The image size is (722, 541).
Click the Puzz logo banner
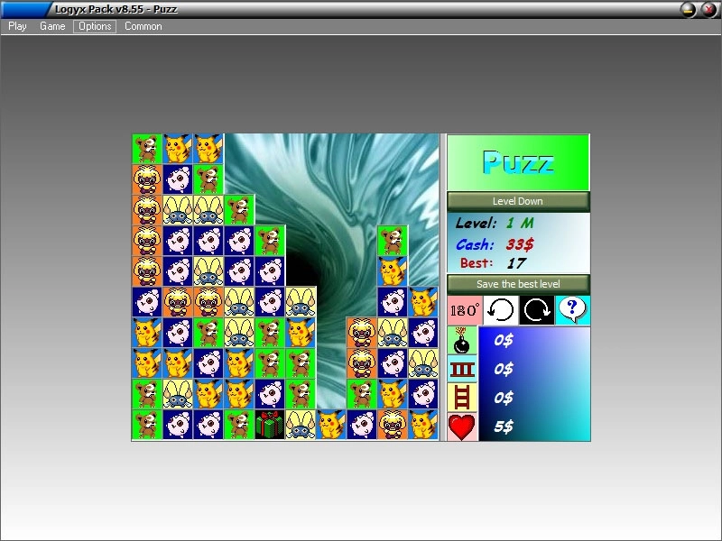click(x=518, y=162)
